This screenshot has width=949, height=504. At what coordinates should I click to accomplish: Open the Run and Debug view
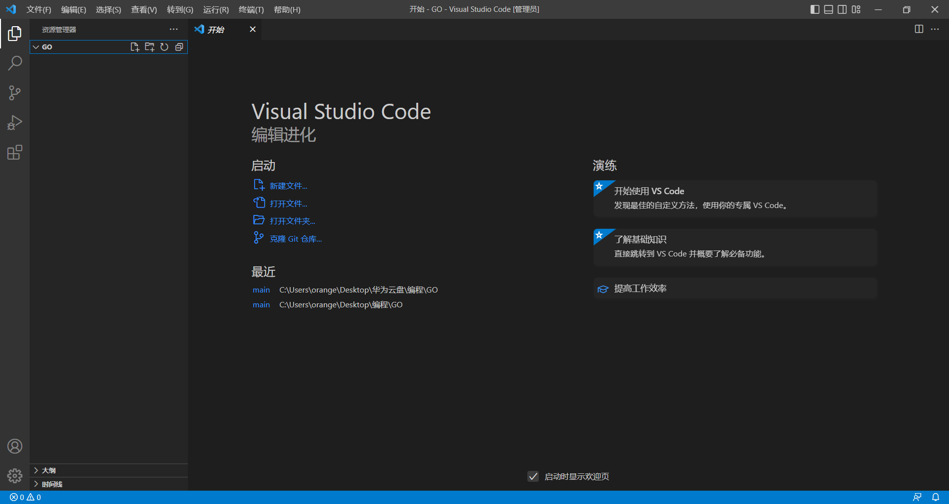coord(15,123)
